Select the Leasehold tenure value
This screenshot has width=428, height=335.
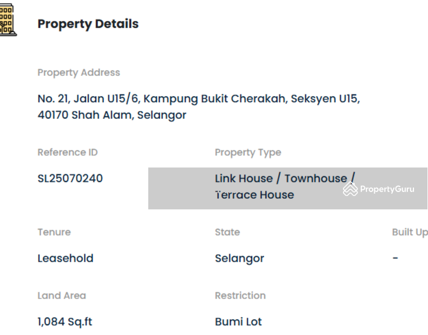(x=65, y=259)
